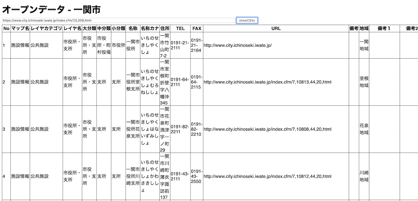The height and width of the screenshot is (201, 418).
Task: Click address cell 一関市花泉町涌津字一ノ町29
Action: pyautogui.click(x=165, y=129)
